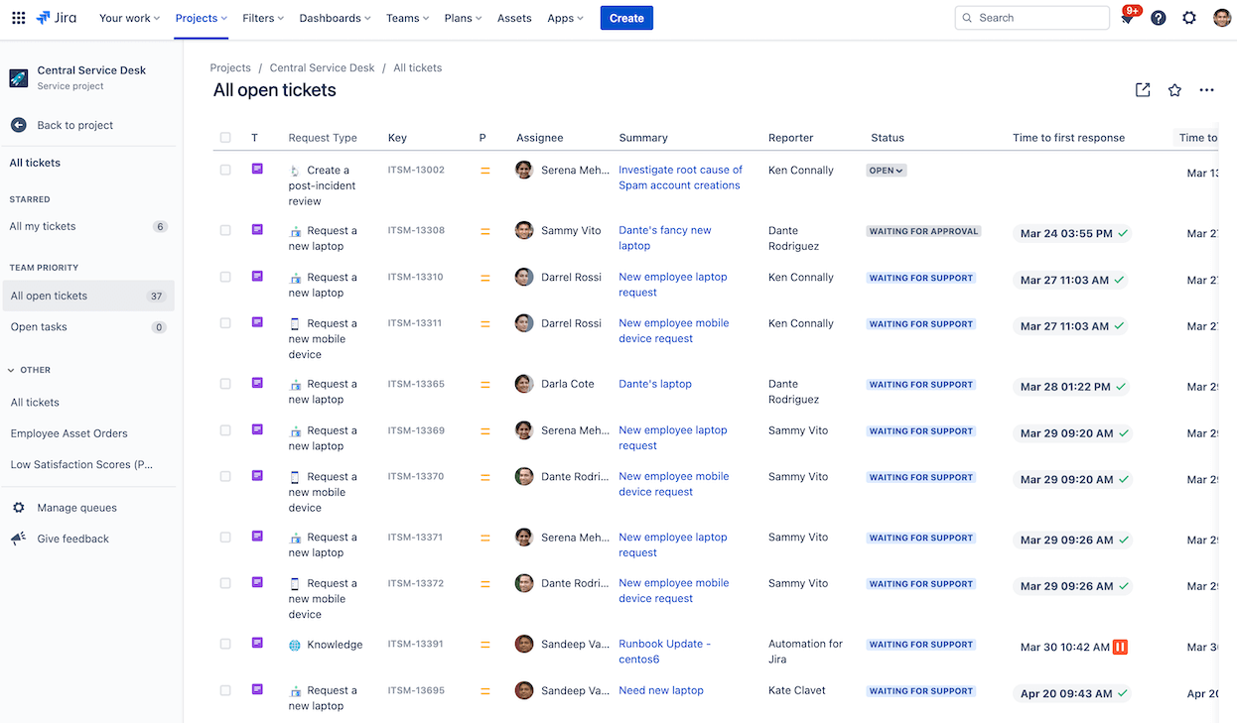The width and height of the screenshot is (1237, 723).
Task: Click the Back to project arrow icon
Action: (x=18, y=124)
